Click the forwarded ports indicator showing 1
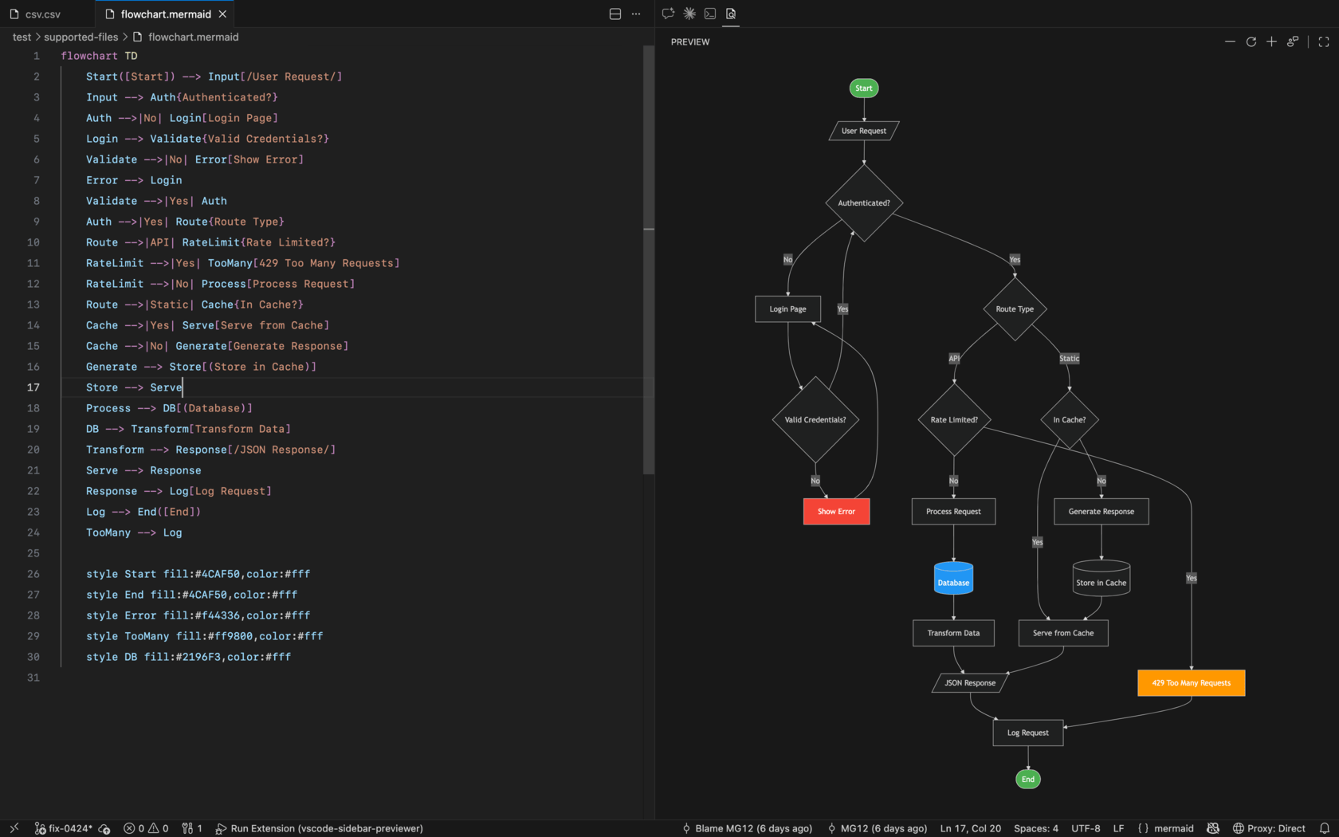Viewport: 1339px width, 837px height. pos(192,828)
